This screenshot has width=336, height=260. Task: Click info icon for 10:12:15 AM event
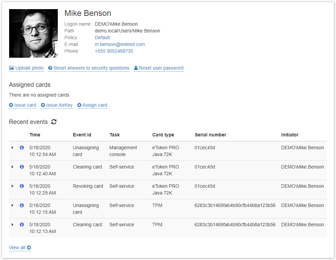click(x=22, y=205)
